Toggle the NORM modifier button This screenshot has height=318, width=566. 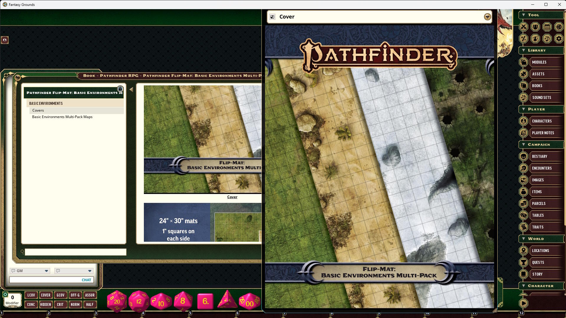75,304
